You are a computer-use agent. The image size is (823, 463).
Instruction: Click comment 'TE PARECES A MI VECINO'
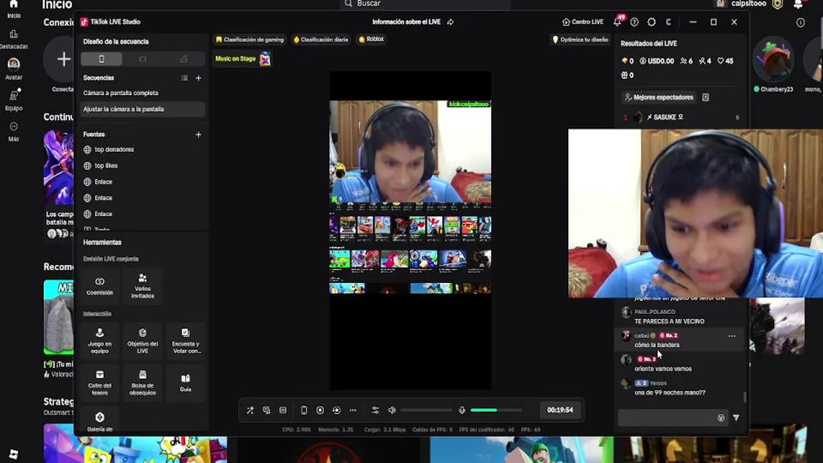(669, 321)
